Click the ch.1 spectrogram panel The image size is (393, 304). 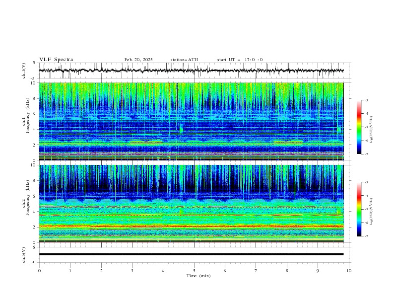click(x=191, y=121)
